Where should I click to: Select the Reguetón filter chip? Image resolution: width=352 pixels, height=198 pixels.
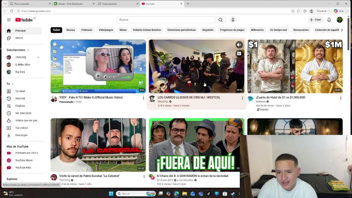208,30
